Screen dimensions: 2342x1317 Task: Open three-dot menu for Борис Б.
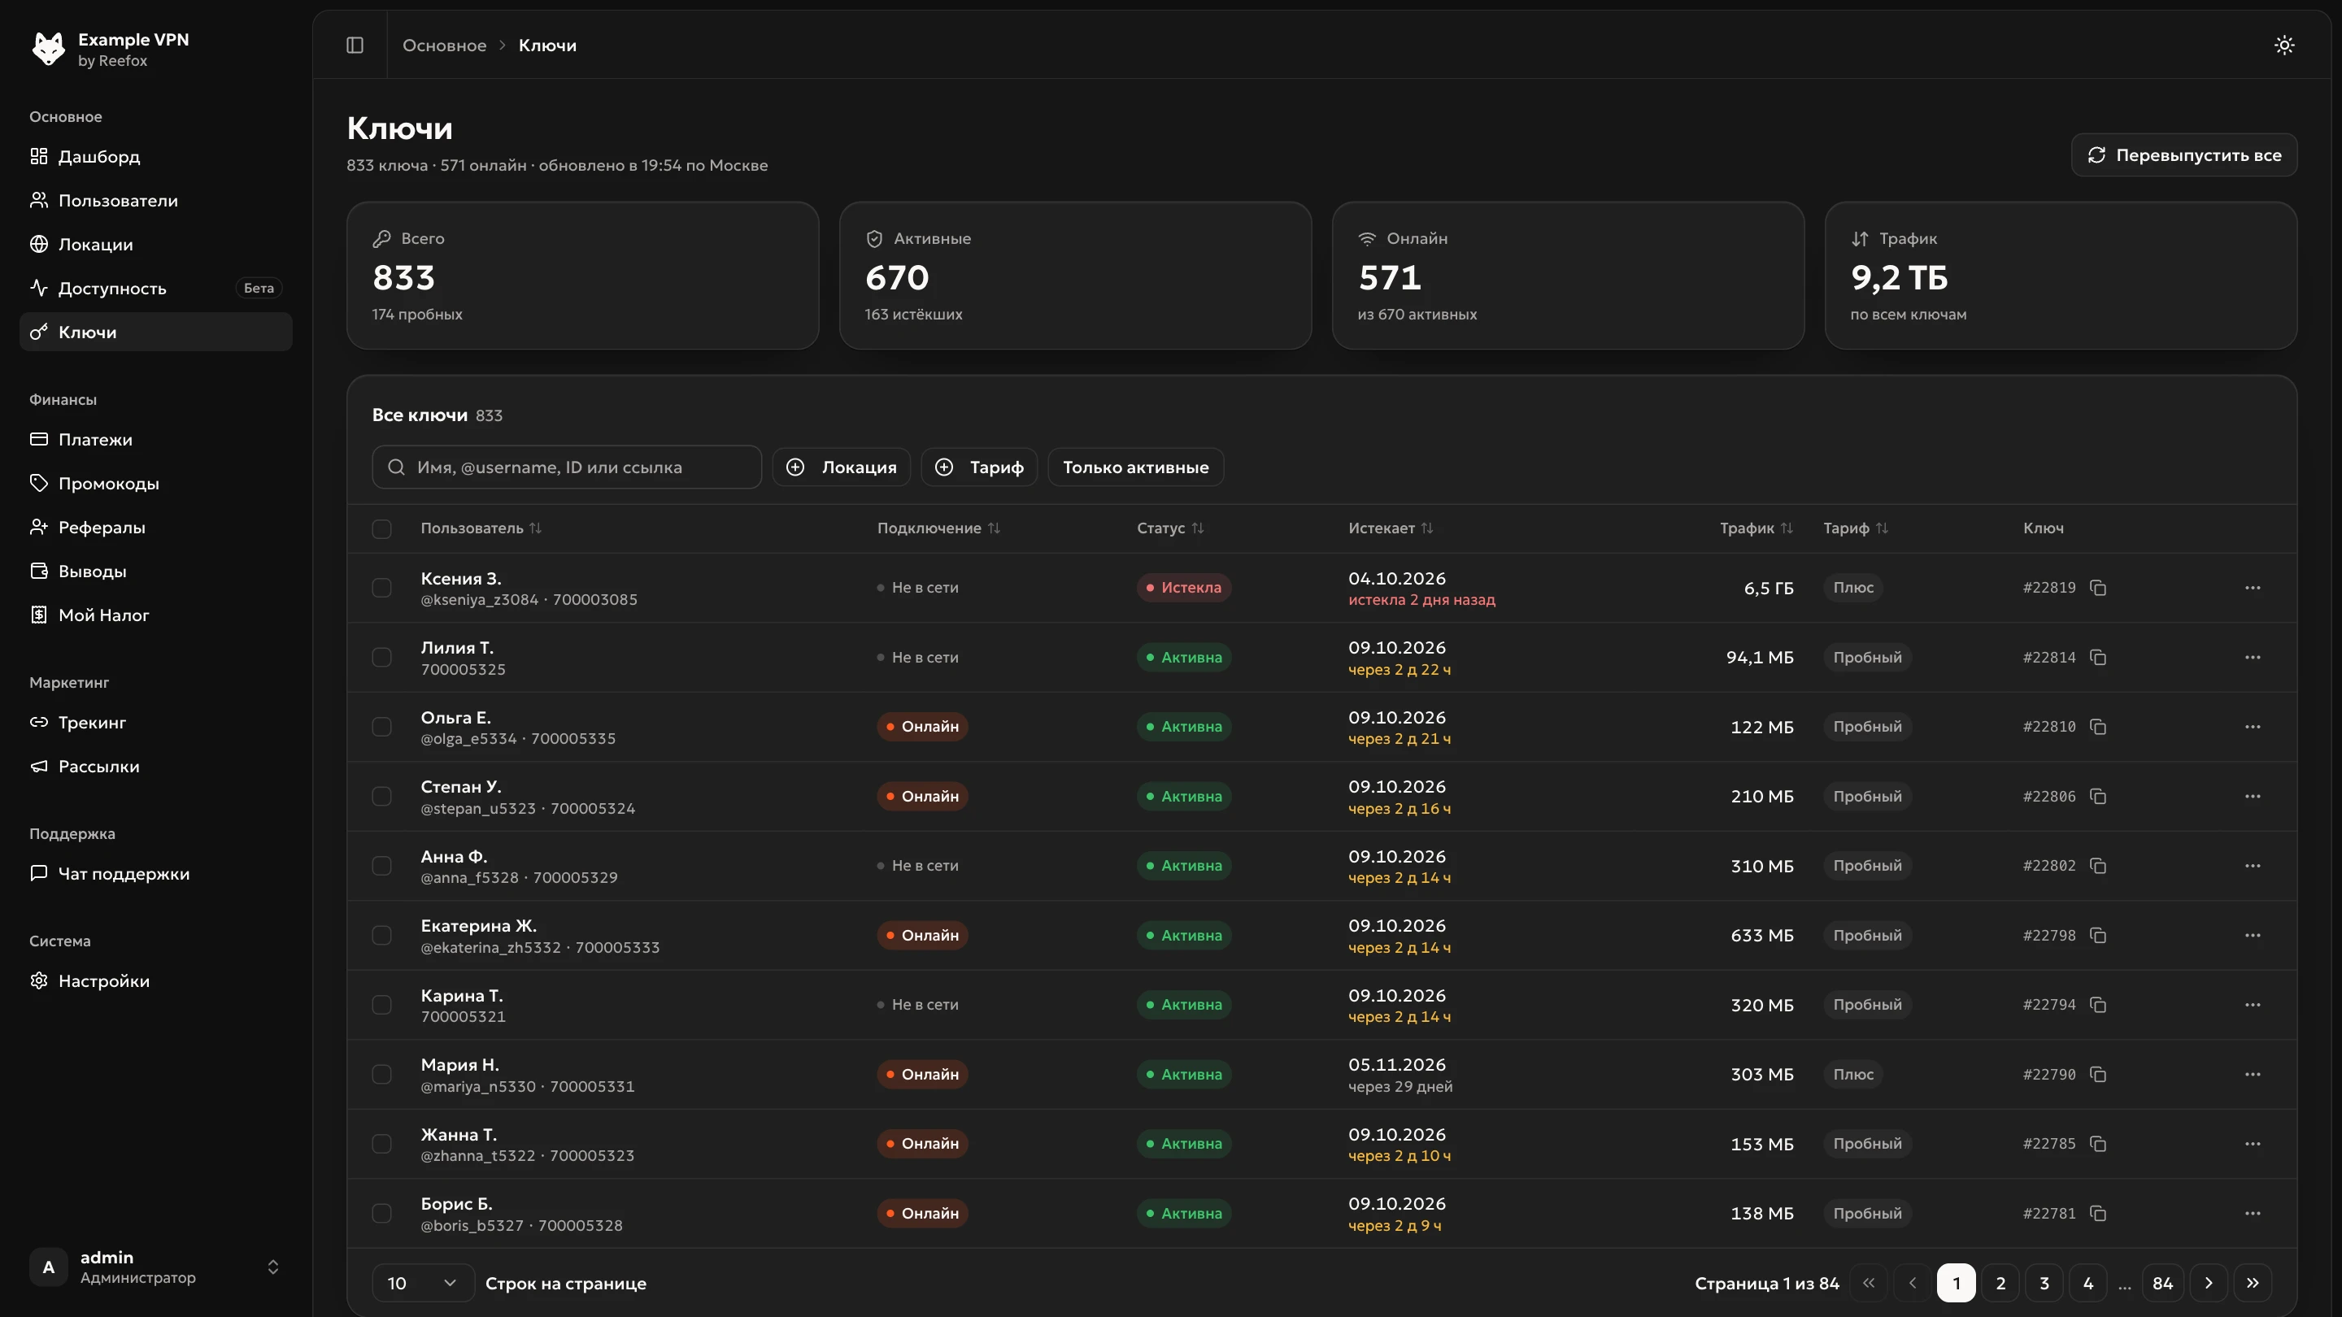pyautogui.click(x=2252, y=1214)
